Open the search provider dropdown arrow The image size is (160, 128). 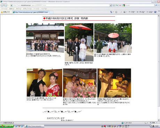158,5
